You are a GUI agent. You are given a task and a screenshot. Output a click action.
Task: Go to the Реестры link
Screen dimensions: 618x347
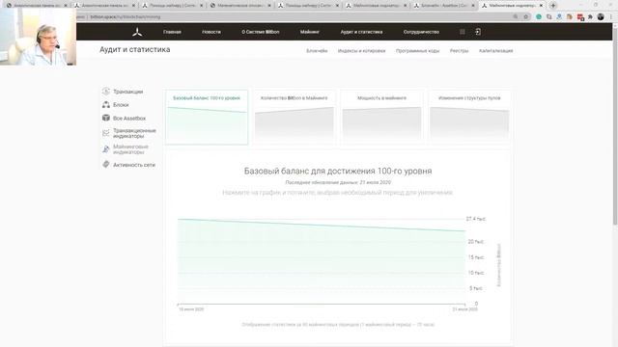[x=460, y=51]
